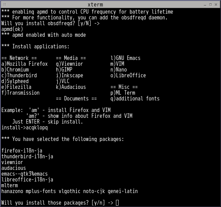Click the cursor block after the y/n prompt
The width and height of the screenshot is (221, 207).
click(118, 203)
